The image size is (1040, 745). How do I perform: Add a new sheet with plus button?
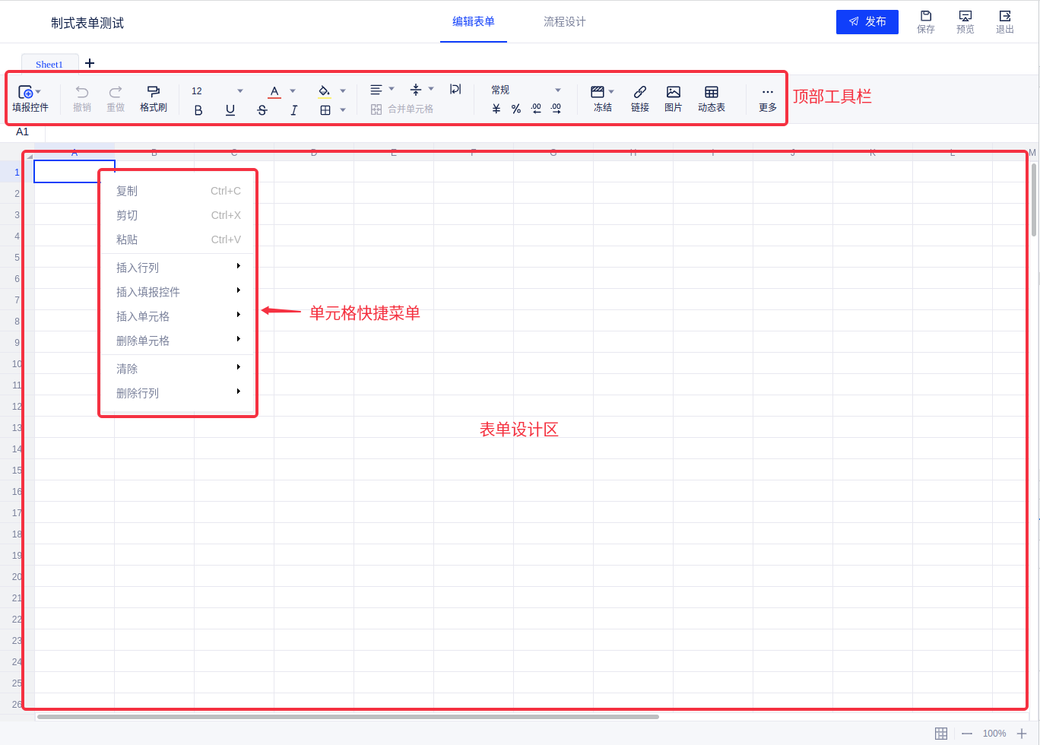click(x=90, y=63)
